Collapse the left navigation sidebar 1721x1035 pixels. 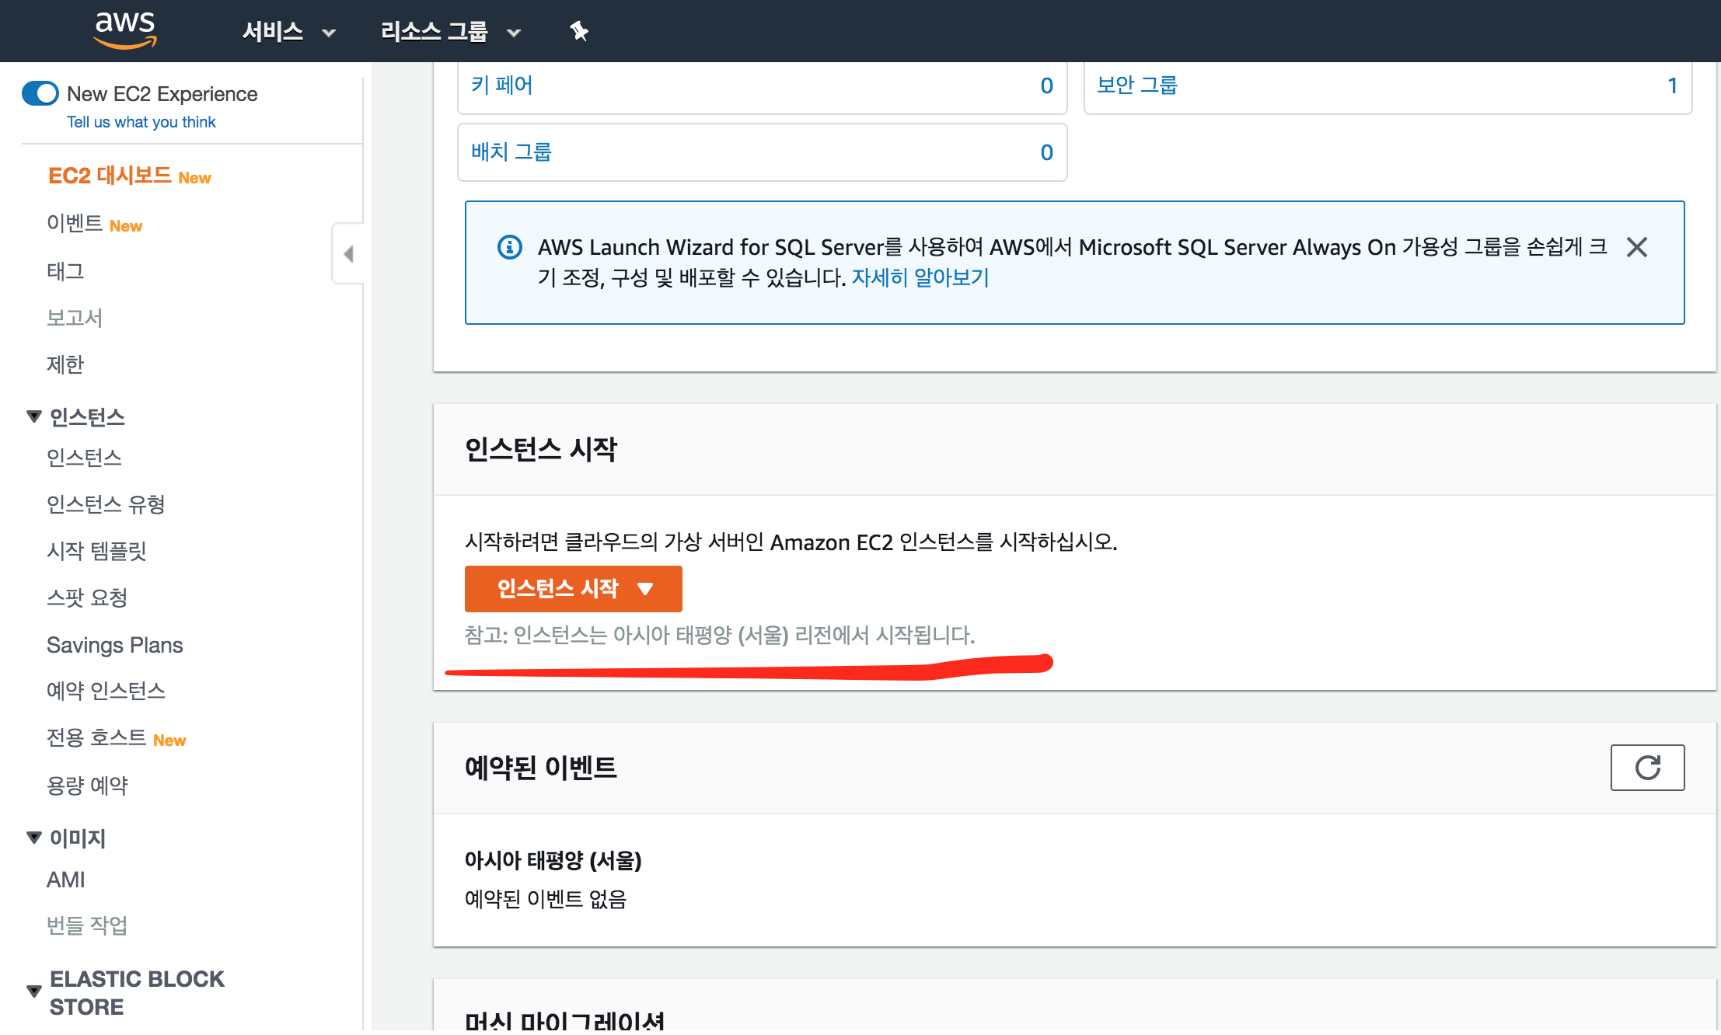pyautogui.click(x=348, y=254)
